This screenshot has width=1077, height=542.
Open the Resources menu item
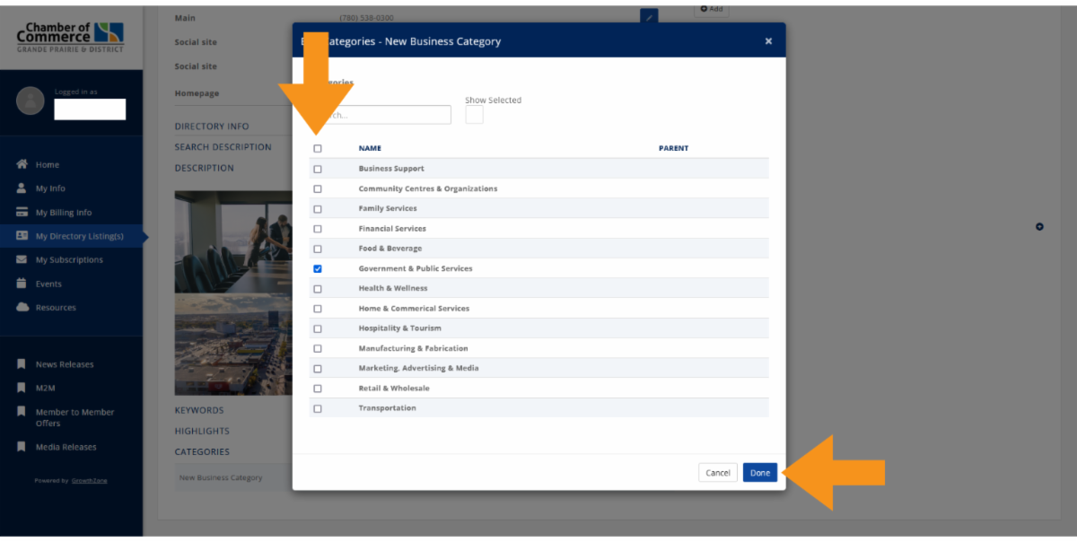click(x=56, y=308)
